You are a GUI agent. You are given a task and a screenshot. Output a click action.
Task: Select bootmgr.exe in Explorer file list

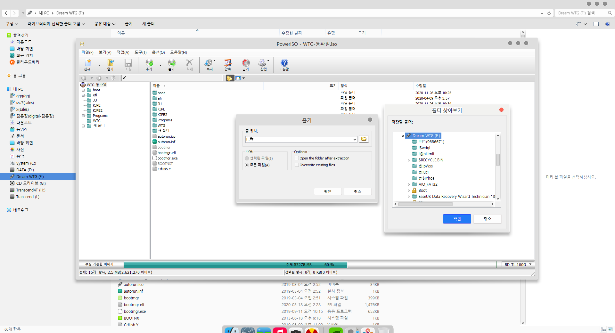pyautogui.click(x=135, y=312)
